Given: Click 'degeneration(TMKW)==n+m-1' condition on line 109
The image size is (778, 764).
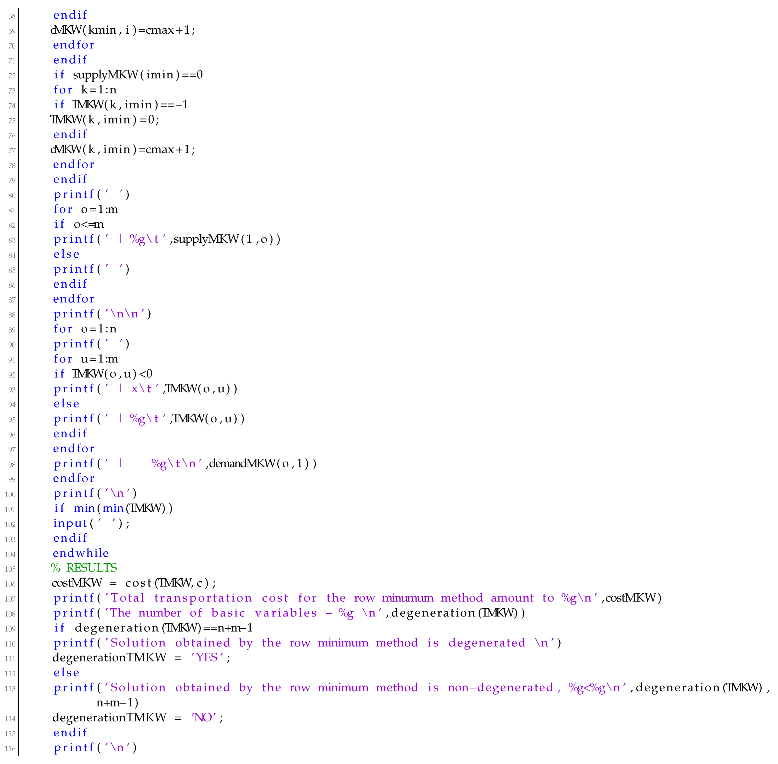Looking at the screenshot, I should point(164,628).
